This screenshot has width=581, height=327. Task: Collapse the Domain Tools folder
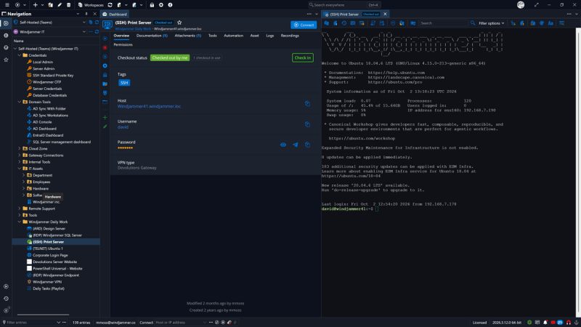coord(20,102)
